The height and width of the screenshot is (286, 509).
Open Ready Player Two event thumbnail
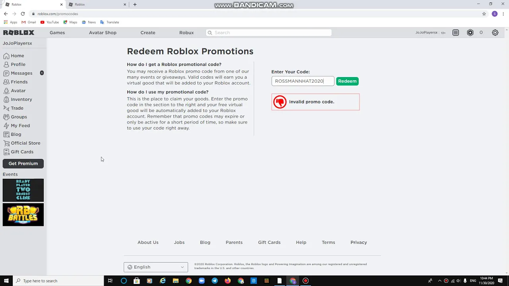[23, 190]
